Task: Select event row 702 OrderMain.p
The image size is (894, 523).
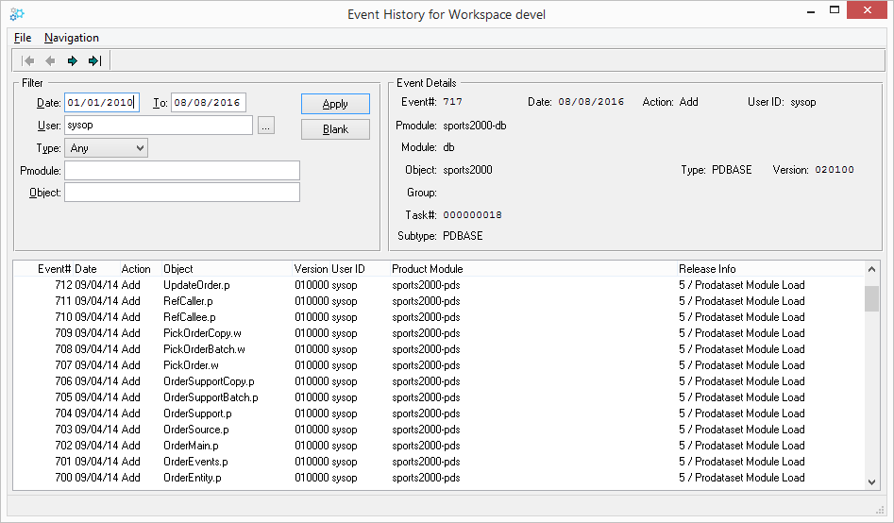Action: [x=438, y=446]
